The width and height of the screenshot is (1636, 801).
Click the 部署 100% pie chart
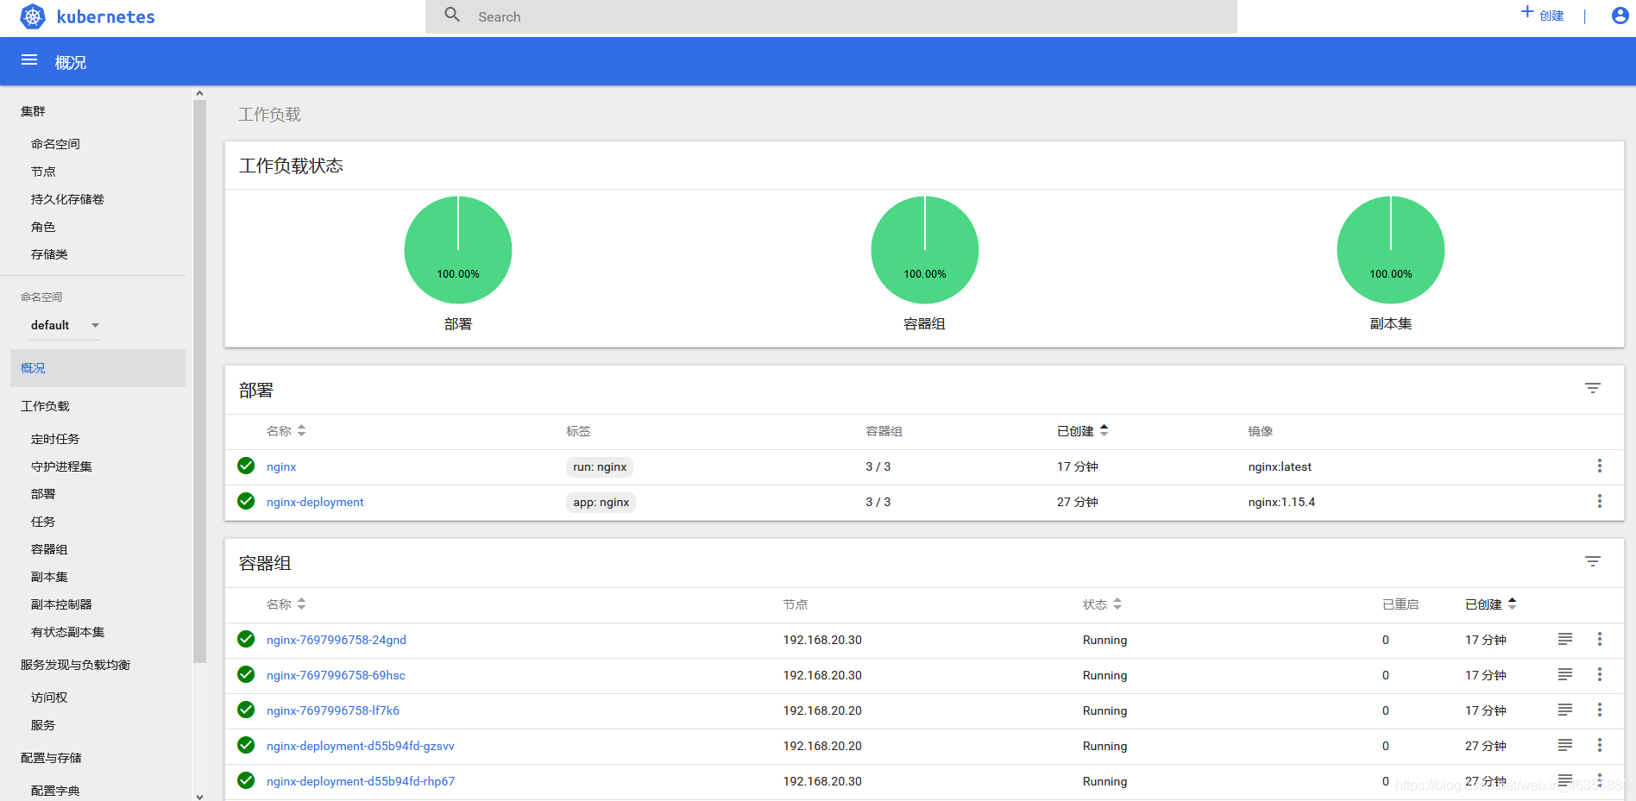458,250
